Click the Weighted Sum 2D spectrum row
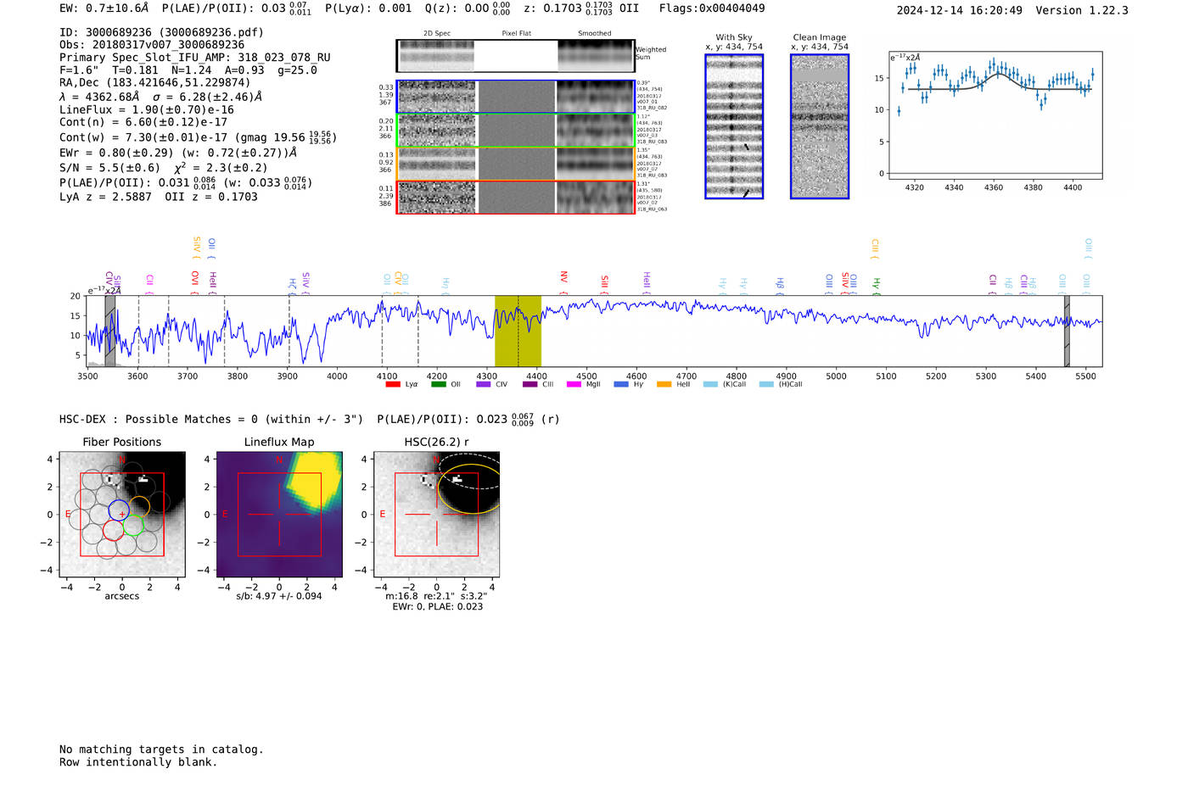The height and width of the screenshot is (808, 1188). 515,56
